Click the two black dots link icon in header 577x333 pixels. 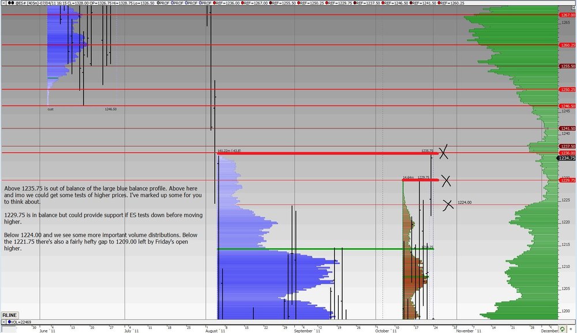[x=10, y=3]
